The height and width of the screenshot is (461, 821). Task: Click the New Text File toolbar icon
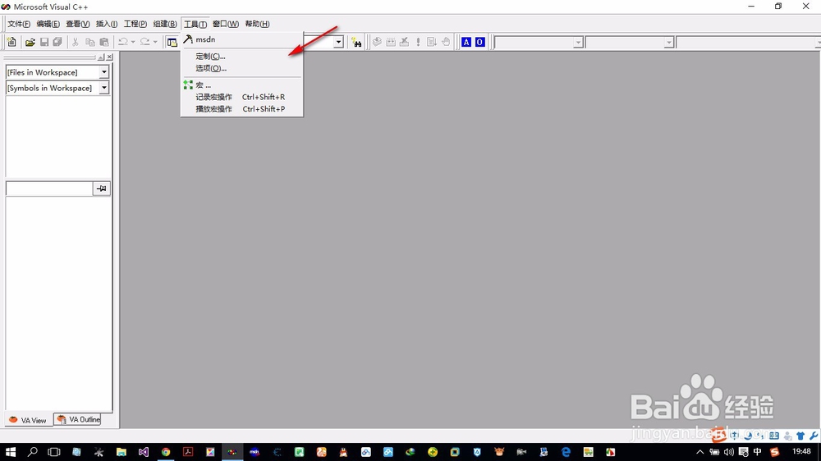point(11,42)
